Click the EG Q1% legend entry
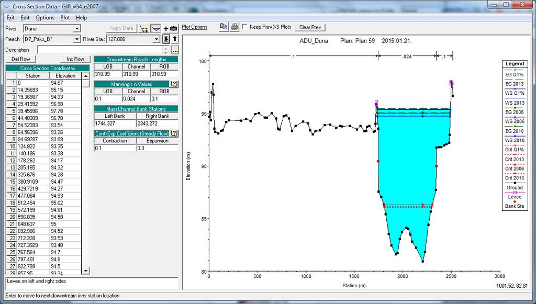 pos(515,74)
